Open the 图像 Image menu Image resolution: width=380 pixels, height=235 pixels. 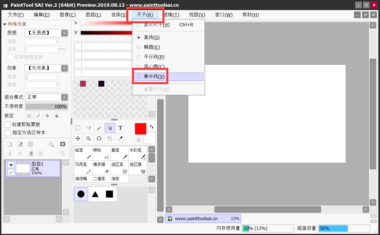coord(68,15)
